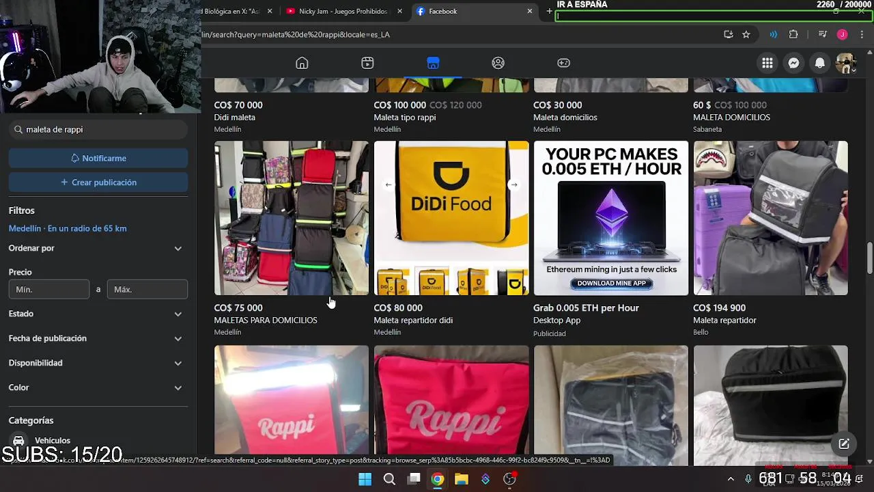
Task: Open MALETAS PARA DOMICILIOS listing photo
Action: pyautogui.click(x=292, y=218)
